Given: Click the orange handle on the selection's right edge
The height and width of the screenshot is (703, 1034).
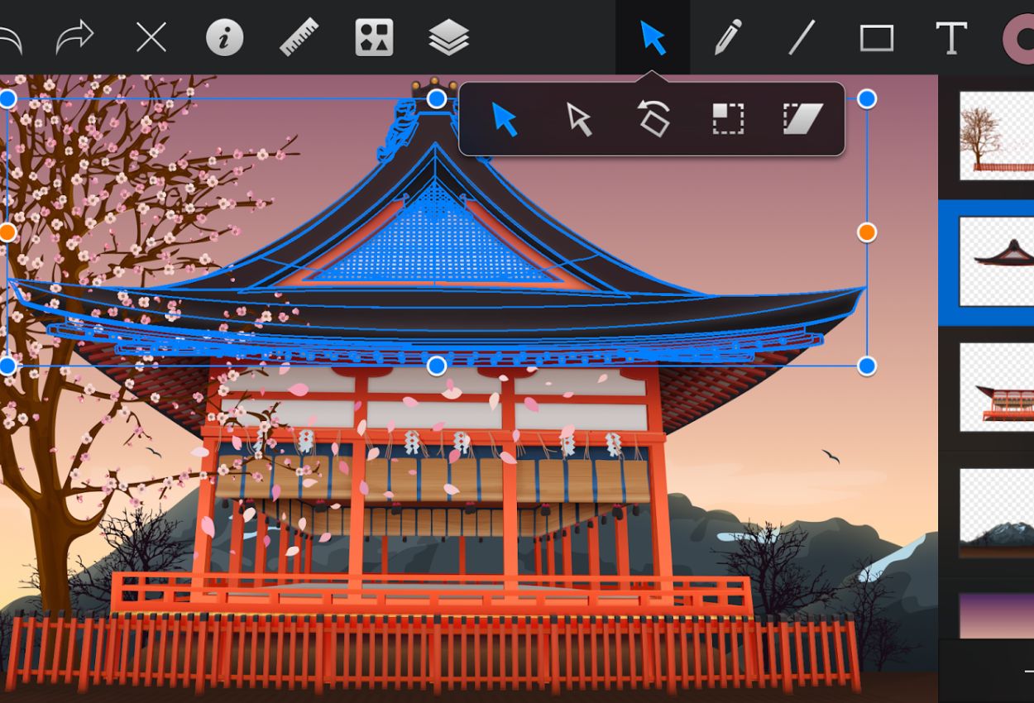Looking at the screenshot, I should [x=867, y=232].
